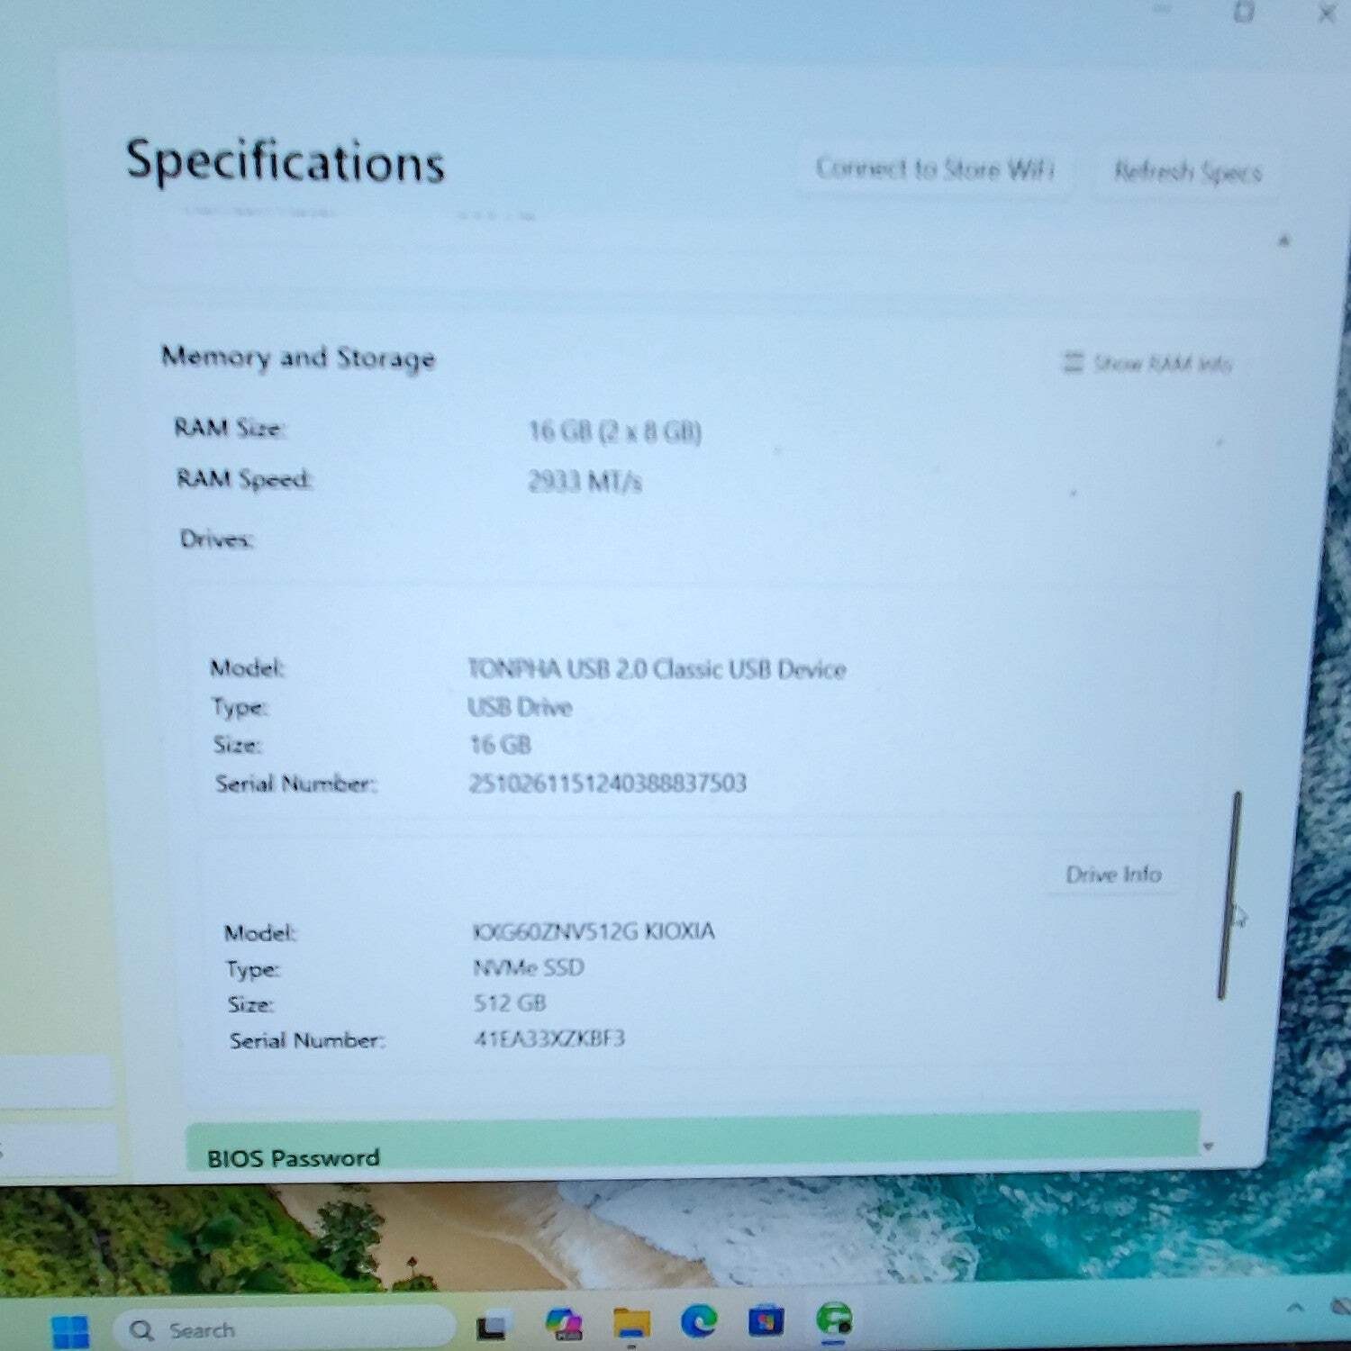Click 'TONPHA USB 2.0 Classic USB Device' model
This screenshot has width=1351, height=1351.
click(x=657, y=668)
